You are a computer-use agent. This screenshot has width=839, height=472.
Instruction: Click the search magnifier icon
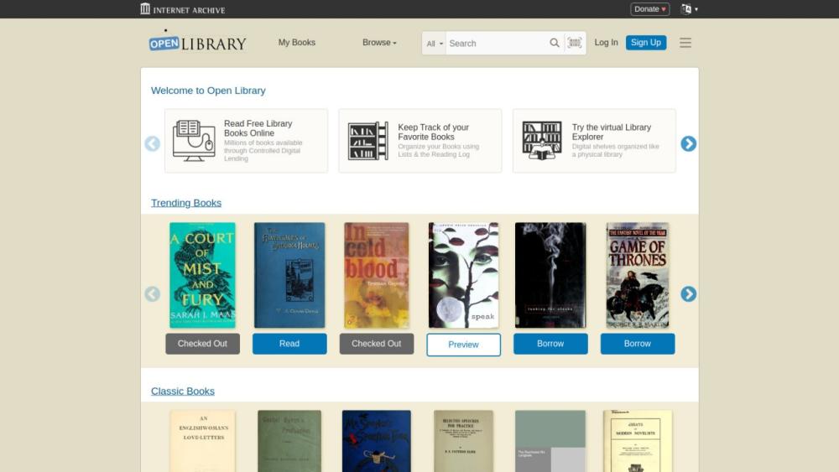tap(555, 43)
